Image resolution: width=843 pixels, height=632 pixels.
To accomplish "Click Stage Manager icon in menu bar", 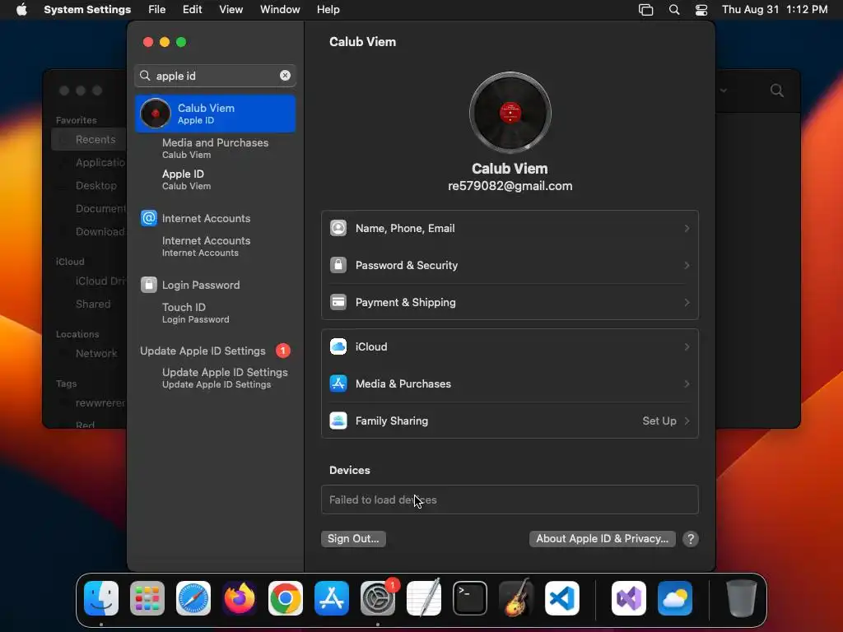I will coord(645,10).
